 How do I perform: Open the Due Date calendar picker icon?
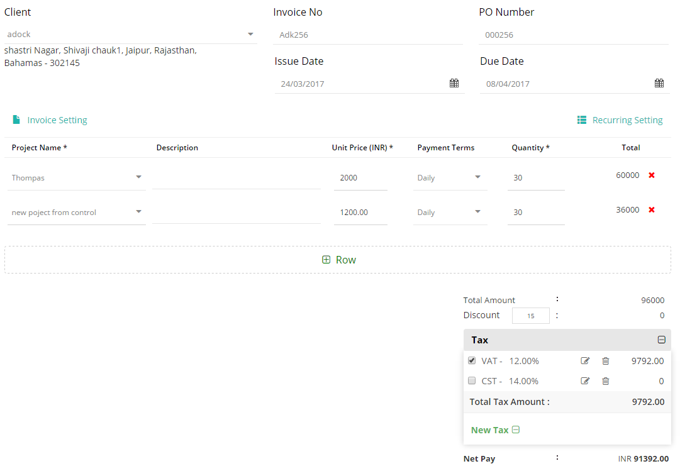point(659,83)
